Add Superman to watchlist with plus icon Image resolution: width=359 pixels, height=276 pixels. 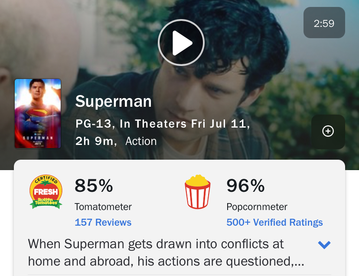(x=328, y=131)
